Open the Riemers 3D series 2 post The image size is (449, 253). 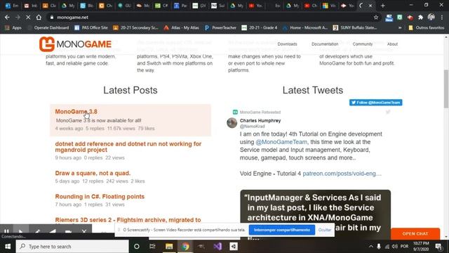[x=128, y=220]
